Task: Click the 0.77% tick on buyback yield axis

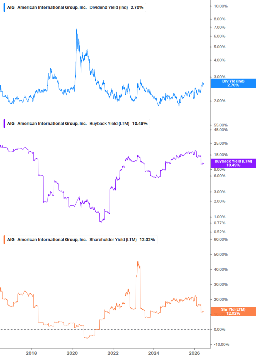Action: coord(220,223)
